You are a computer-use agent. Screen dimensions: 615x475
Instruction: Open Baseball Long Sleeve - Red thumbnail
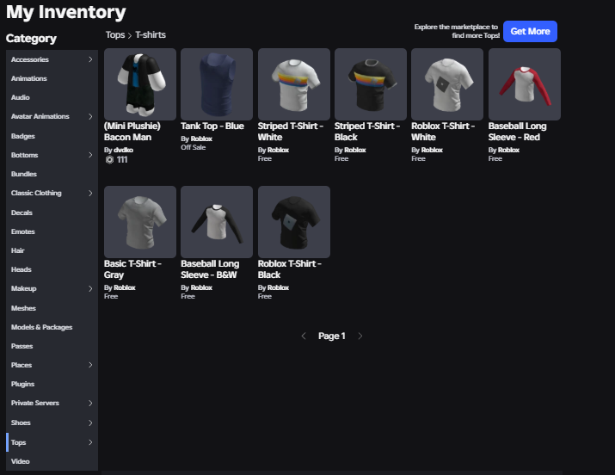point(525,84)
